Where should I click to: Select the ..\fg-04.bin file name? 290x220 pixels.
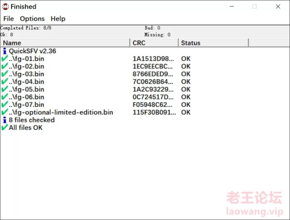pyautogui.click(x=26, y=82)
